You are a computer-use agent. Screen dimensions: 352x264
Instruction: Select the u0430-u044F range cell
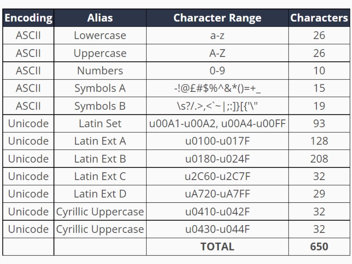click(217, 229)
